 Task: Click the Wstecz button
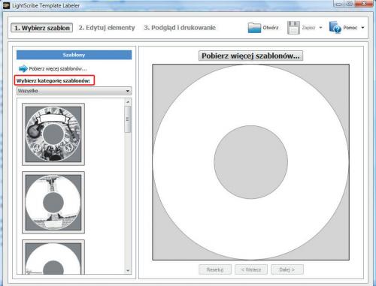[x=251, y=269]
